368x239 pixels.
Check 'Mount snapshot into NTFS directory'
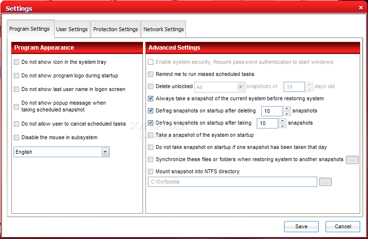(x=151, y=171)
